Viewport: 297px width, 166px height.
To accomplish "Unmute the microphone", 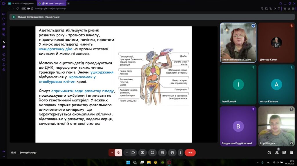I will [x=118, y=152].
